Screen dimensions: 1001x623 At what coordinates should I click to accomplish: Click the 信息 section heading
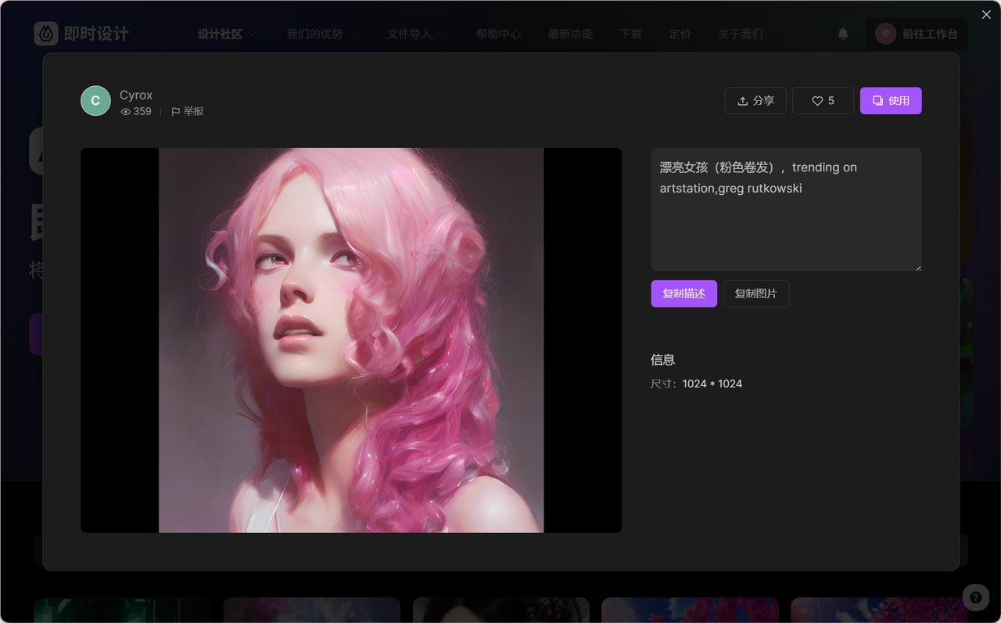pyautogui.click(x=662, y=360)
